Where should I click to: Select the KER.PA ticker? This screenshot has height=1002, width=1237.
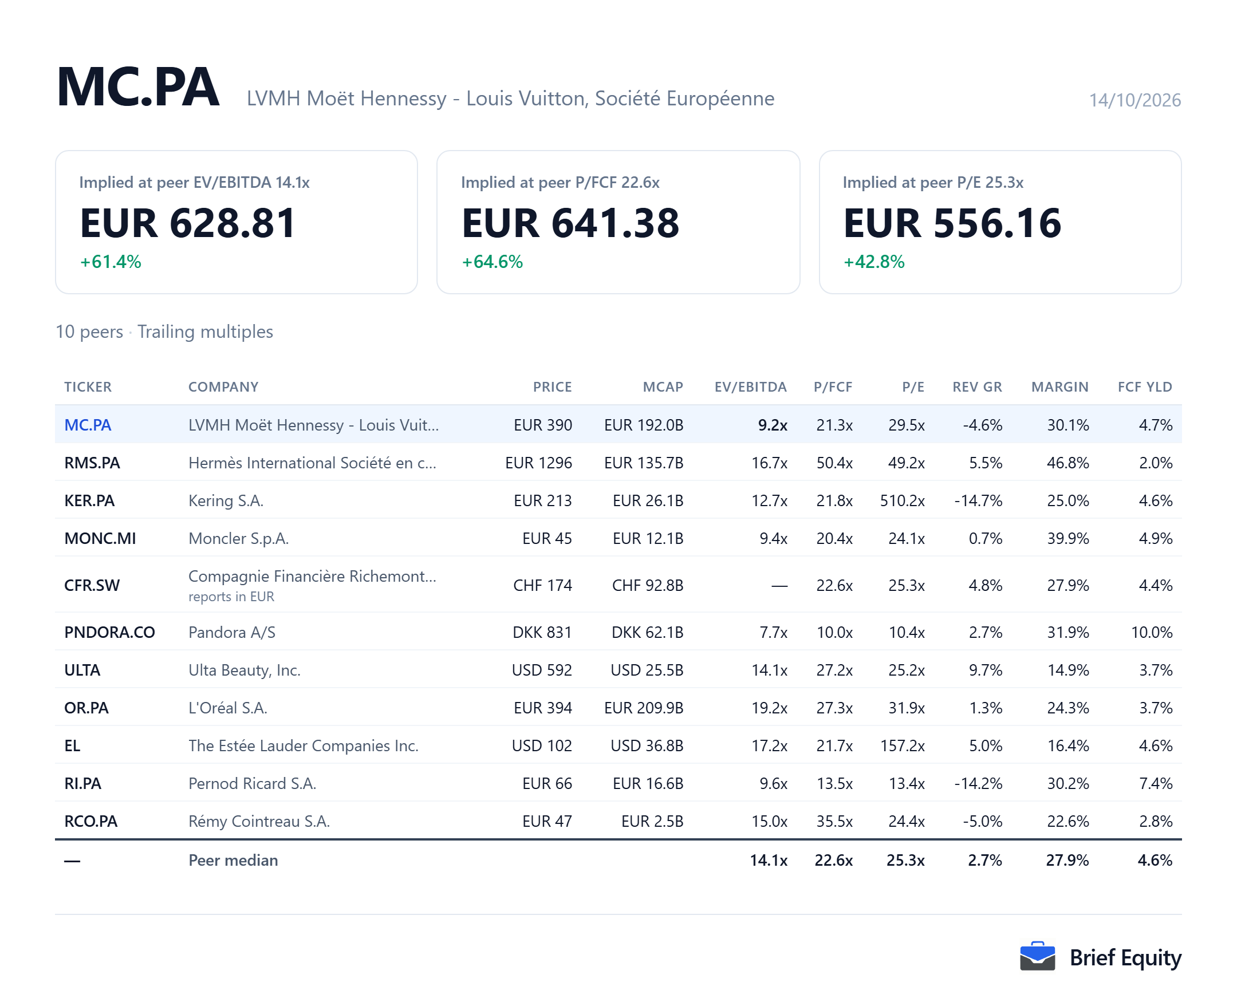click(89, 500)
